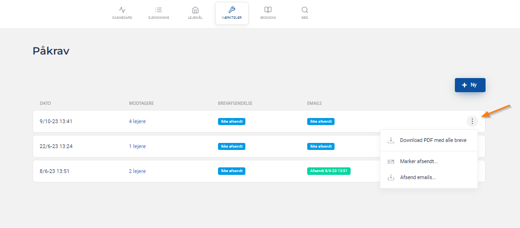Collapse the three-dot menu on first row
Image resolution: width=520 pixels, height=228 pixels.
[x=472, y=121]
